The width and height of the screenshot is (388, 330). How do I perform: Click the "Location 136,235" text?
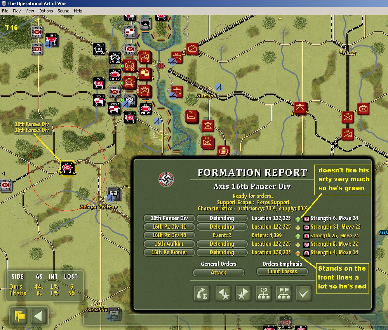pyautogui.click(x=271, y=252)
